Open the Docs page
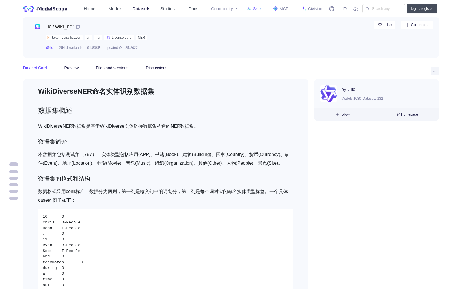 [x=193, y=9]
